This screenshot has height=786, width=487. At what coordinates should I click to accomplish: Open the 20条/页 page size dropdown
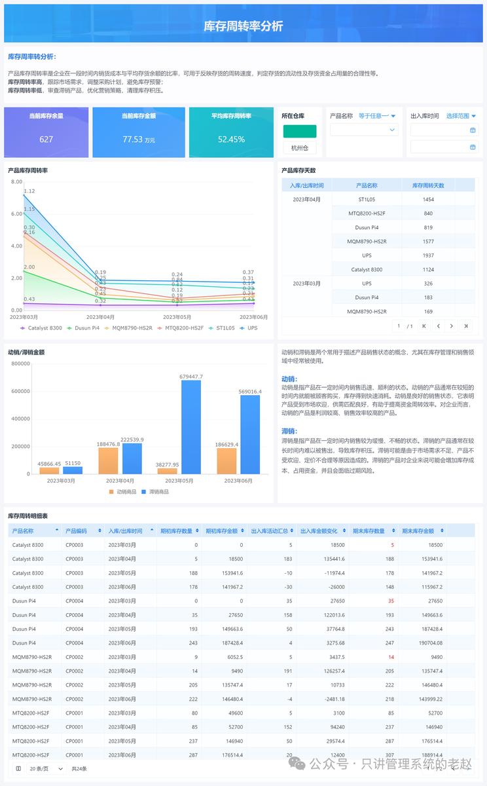click(x=46, y=768)
